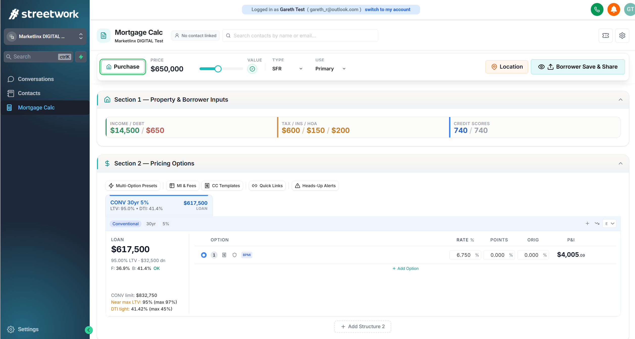This screenshot has width=635, height=339.
Task: Click the shield icon in option 1
Action: pos(234,255)
